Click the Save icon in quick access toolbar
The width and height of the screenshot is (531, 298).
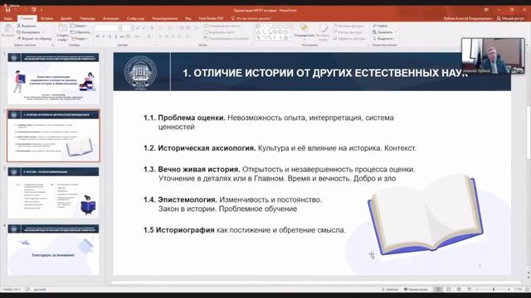[x=7, y=10]
